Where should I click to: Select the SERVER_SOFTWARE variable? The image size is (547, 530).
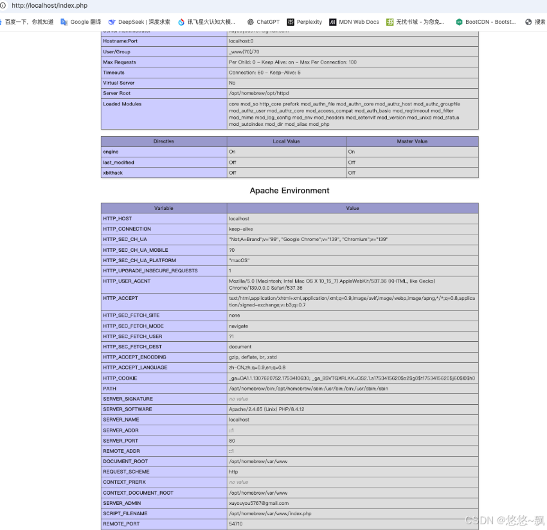[128, 409]
